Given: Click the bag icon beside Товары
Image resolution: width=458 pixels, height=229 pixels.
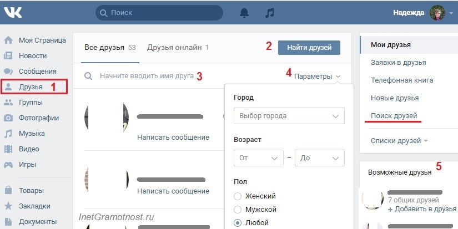Looking at the screenshot, I should click(x=8, y=191).
